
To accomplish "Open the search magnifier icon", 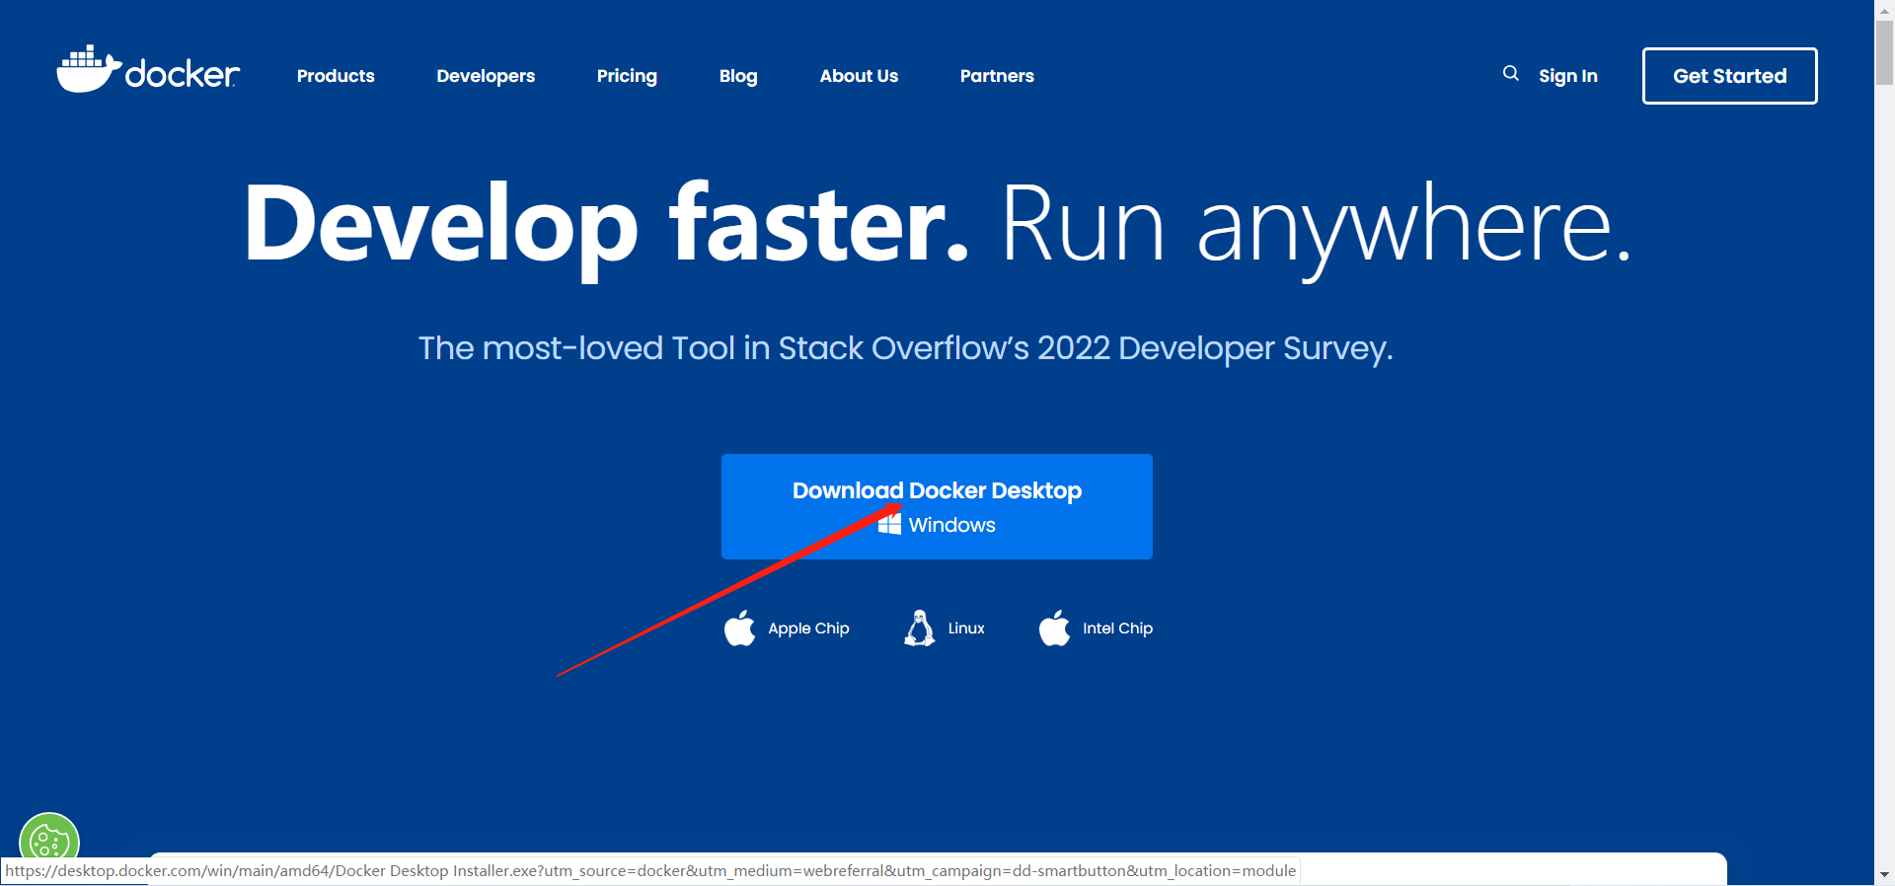I will [1510, 74].
